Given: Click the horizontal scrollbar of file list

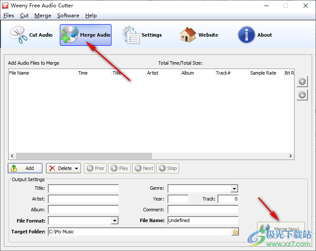Looking at the screenshot, I should [x=83, y=156].
